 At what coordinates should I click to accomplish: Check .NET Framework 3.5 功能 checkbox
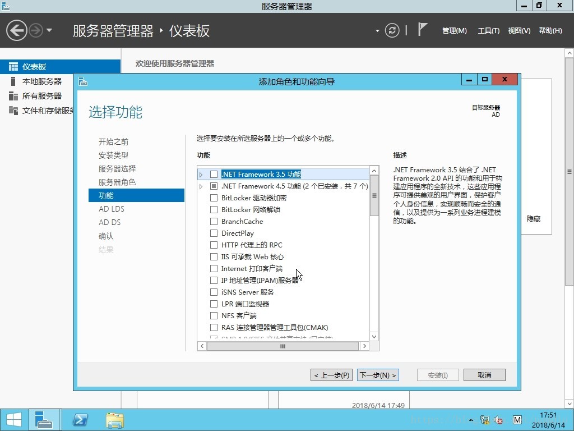pyautogui.click(x=214, y=175)
